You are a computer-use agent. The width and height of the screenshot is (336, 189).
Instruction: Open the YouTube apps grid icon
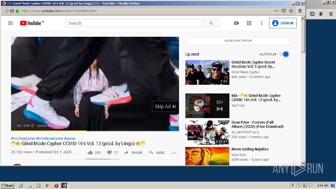click(x=249, y=23)
